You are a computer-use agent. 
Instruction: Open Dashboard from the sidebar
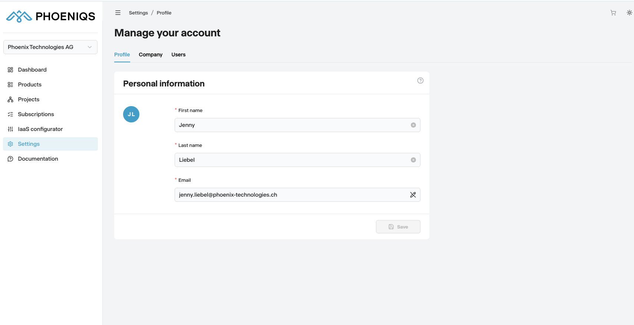(32, 70)
